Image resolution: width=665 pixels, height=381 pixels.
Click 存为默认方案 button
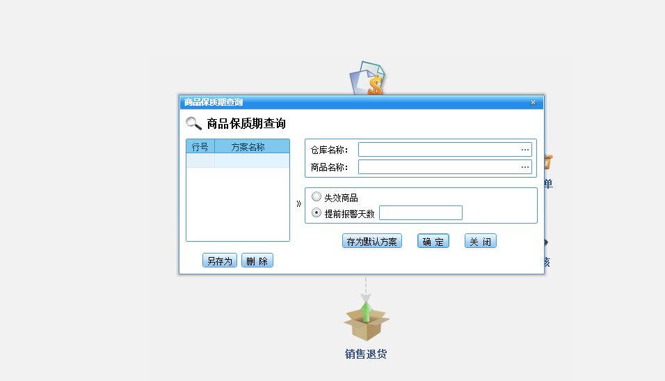click(x=372, y=242)
